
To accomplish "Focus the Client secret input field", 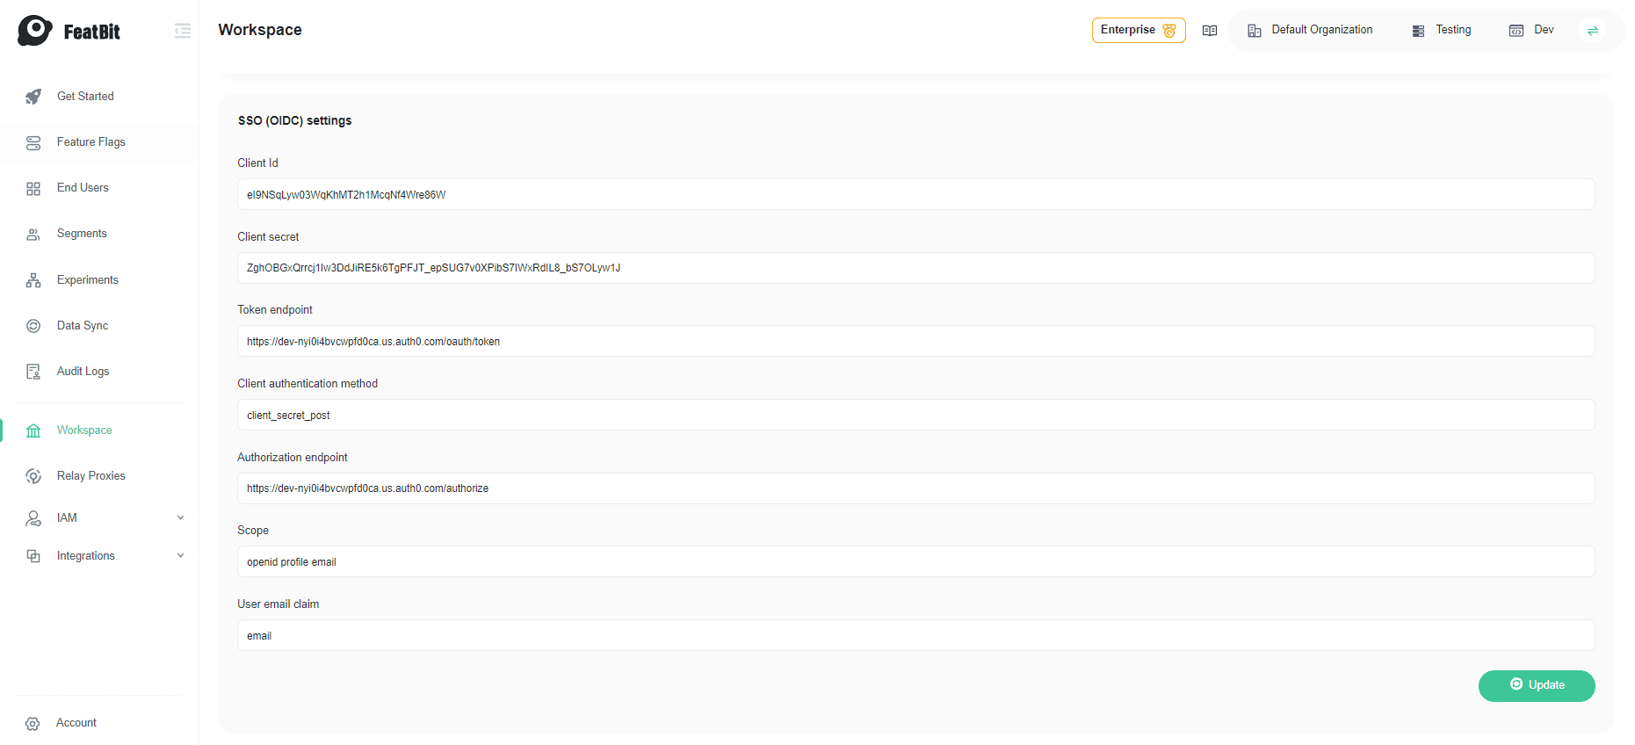I will coord(915,268).
